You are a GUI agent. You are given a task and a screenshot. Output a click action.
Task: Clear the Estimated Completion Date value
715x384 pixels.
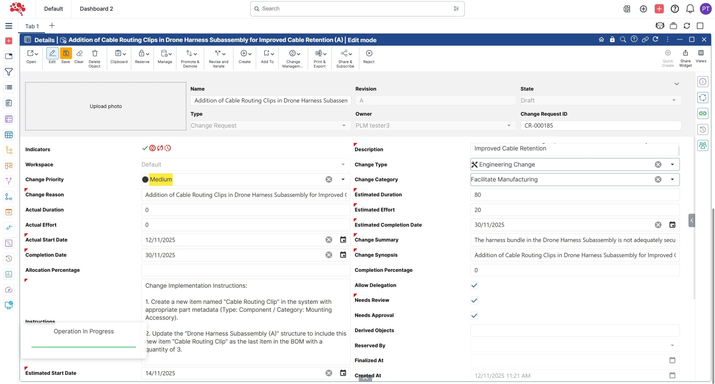(658, 225)
